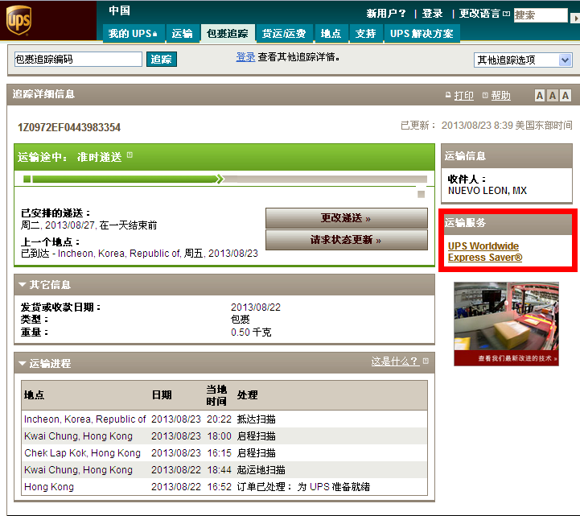Click the UPS shield logo
This screenshot has height=516, width=580.
pos(19,20)
